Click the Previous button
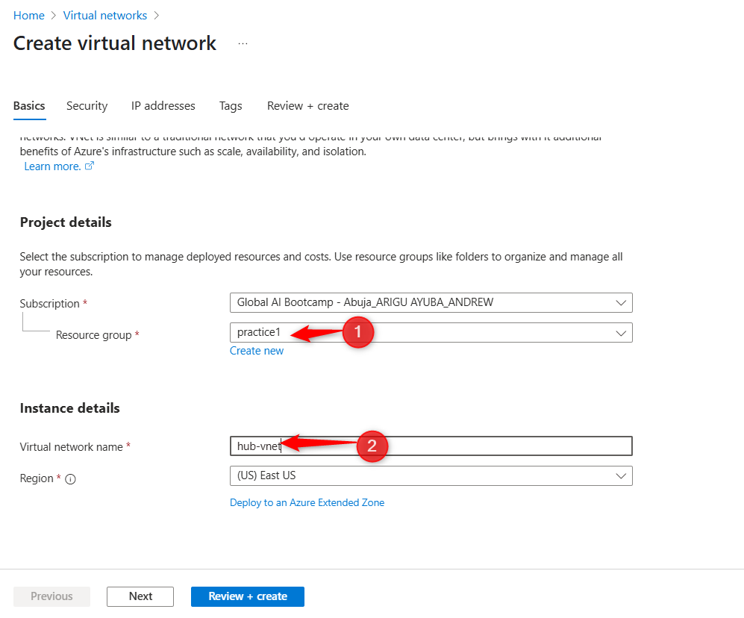This screenshot has height=618, width=744. (x=51, y=596)
